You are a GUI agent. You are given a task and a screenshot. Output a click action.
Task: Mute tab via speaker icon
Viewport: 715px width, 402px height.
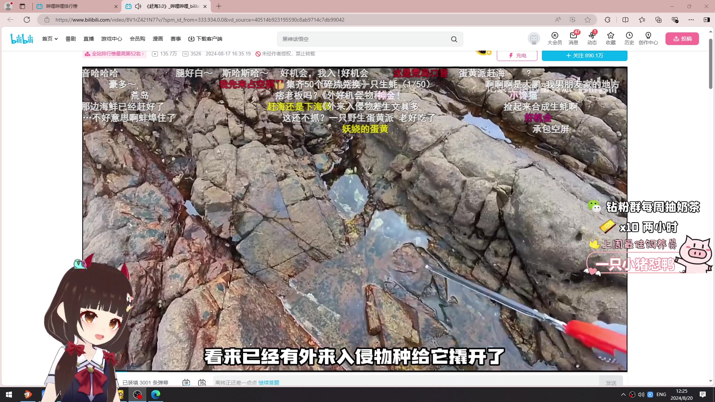[138, 6]
